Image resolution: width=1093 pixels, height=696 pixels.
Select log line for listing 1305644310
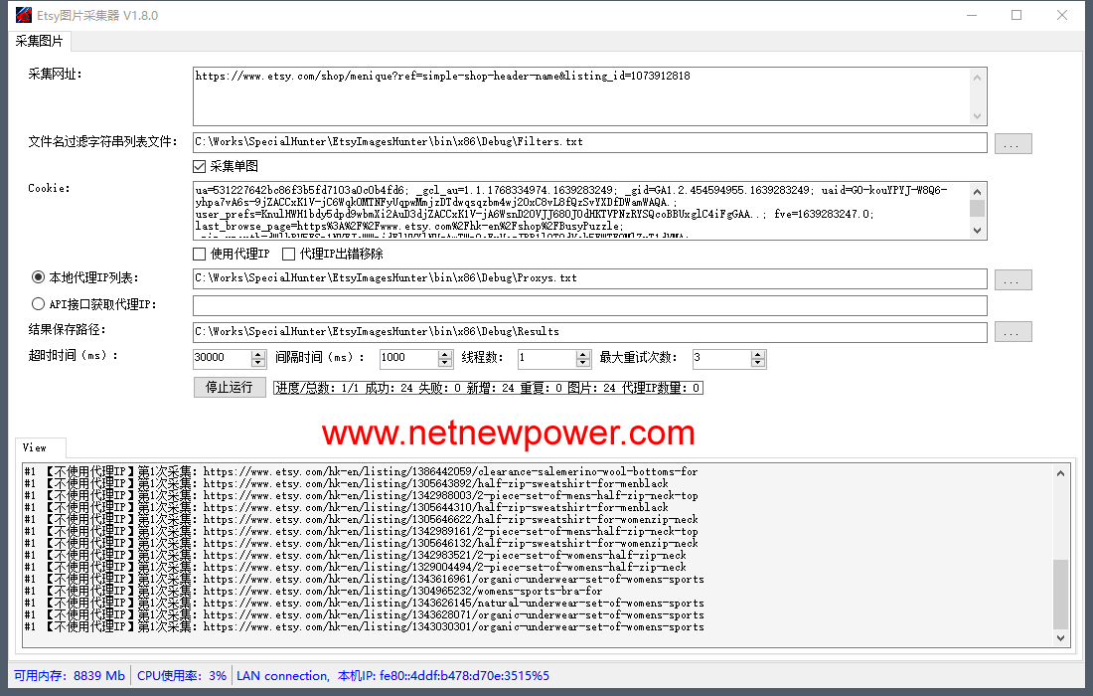tap(346, 508)
